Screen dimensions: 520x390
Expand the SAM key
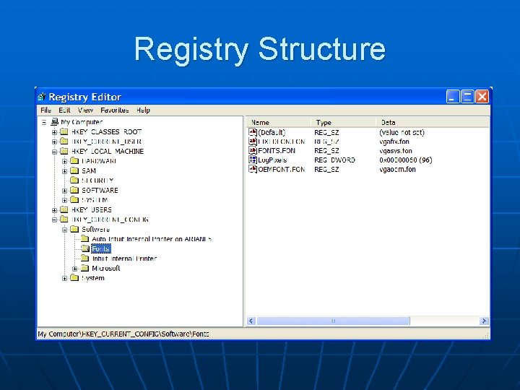[65, 171]
